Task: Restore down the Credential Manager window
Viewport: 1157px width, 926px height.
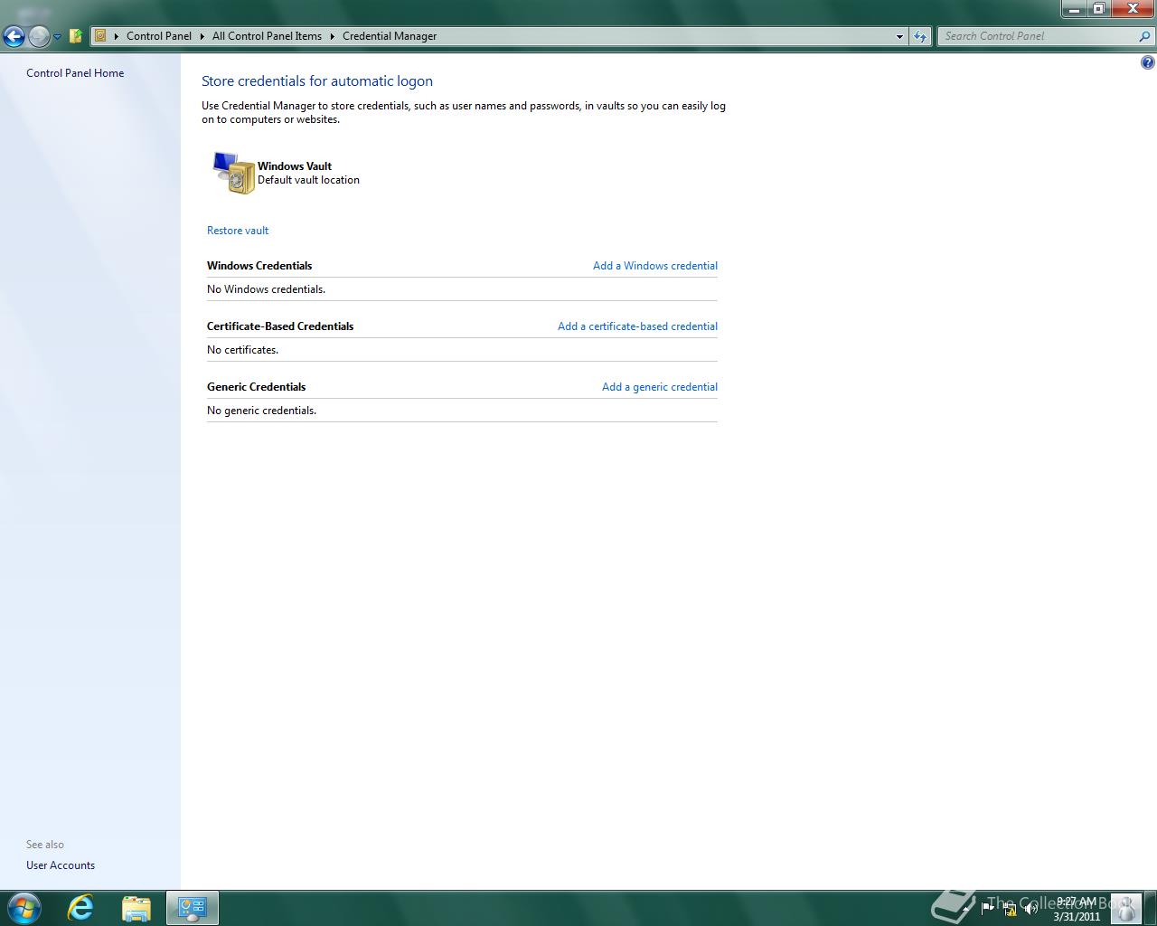Action: coord(1098,9)
